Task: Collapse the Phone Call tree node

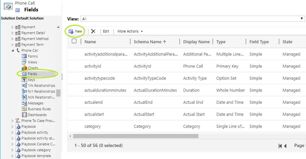Action: pos(13,51)
